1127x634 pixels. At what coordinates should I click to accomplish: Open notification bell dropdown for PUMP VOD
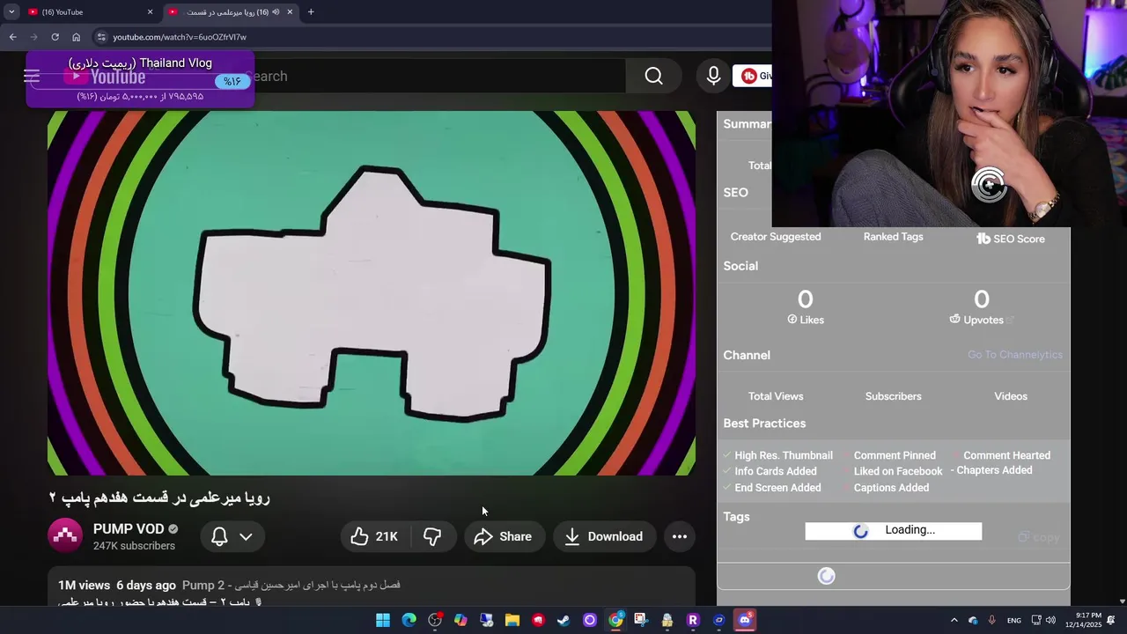coord(232,536)
